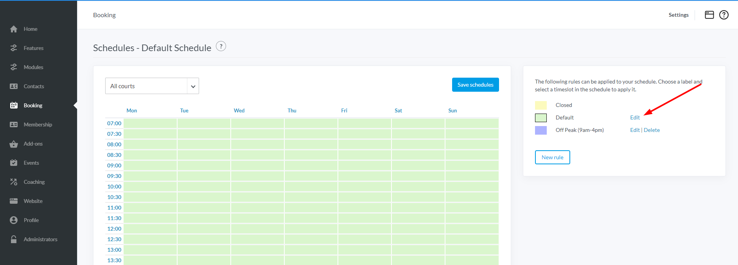Click the Contacts card icon

(x=14, y=87)
